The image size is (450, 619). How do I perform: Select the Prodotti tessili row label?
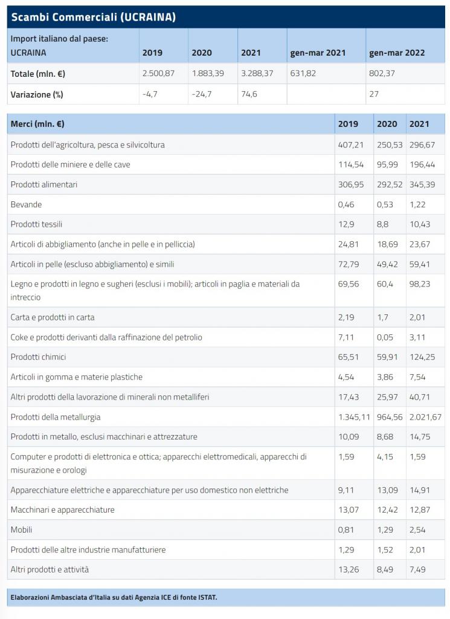[37, 224]
